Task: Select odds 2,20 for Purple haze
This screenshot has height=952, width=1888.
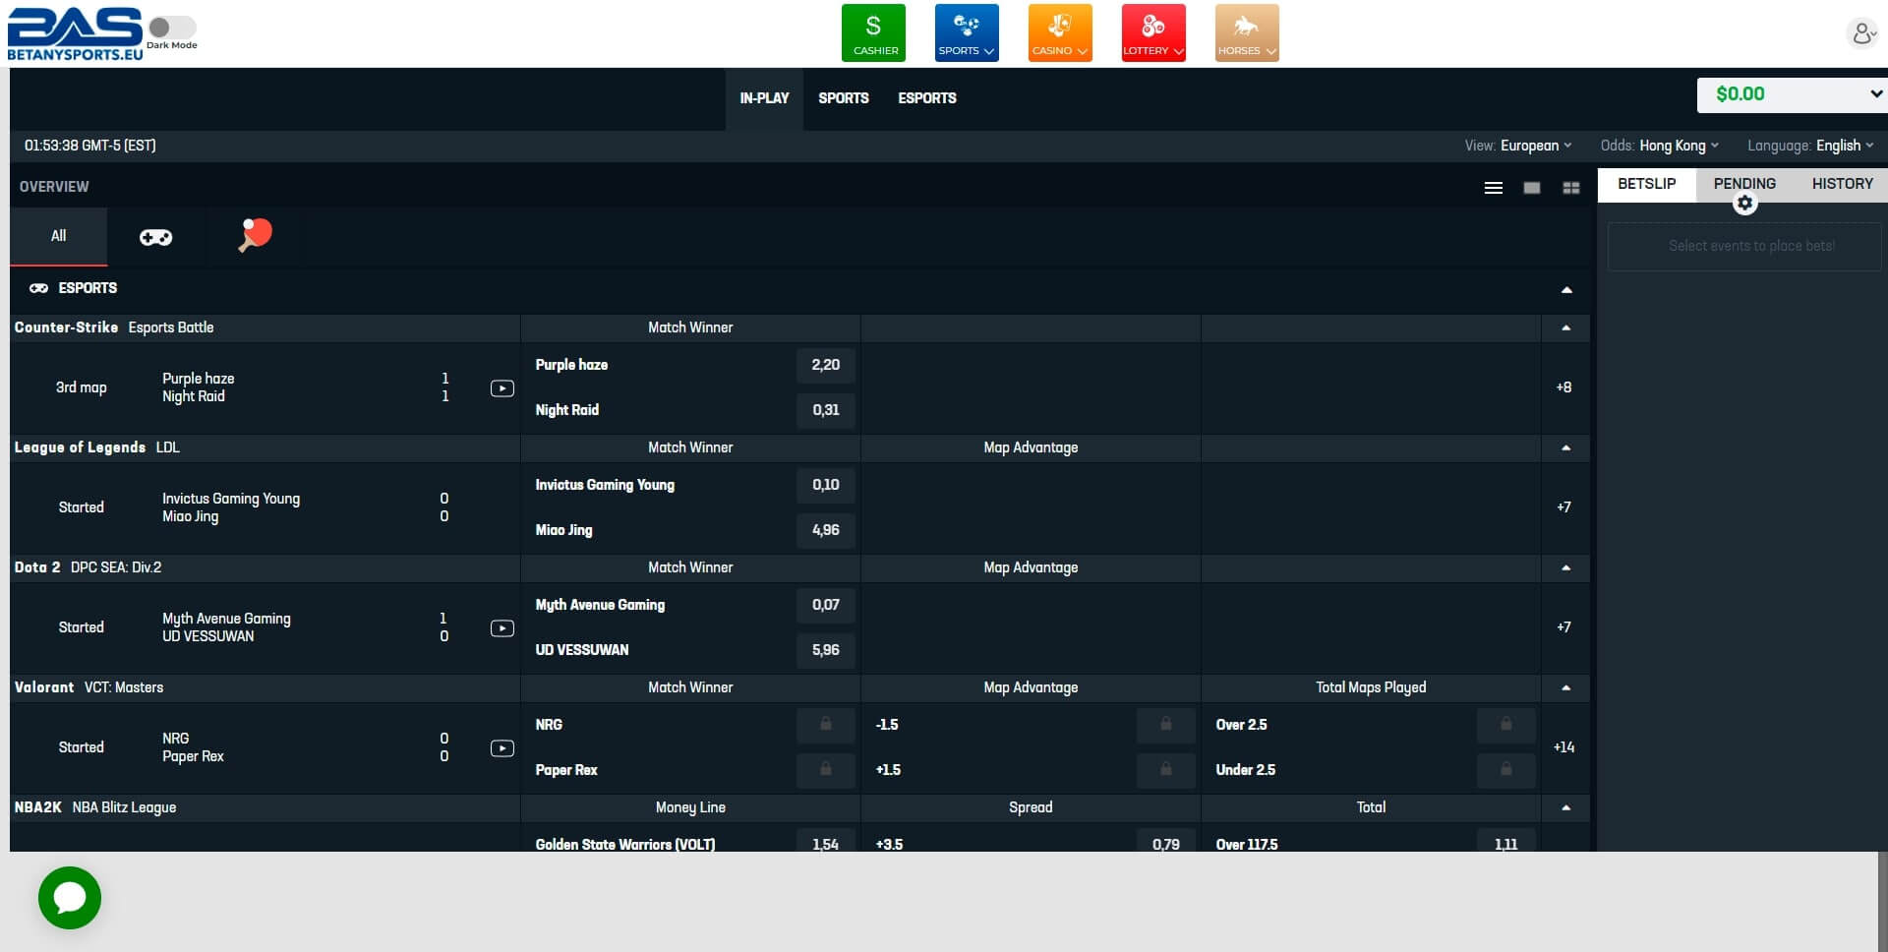Action: pyautogui.click(x=825, y=365)
